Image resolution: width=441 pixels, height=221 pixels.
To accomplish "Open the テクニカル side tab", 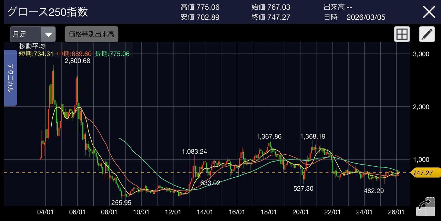I will [x=10, y=78].
